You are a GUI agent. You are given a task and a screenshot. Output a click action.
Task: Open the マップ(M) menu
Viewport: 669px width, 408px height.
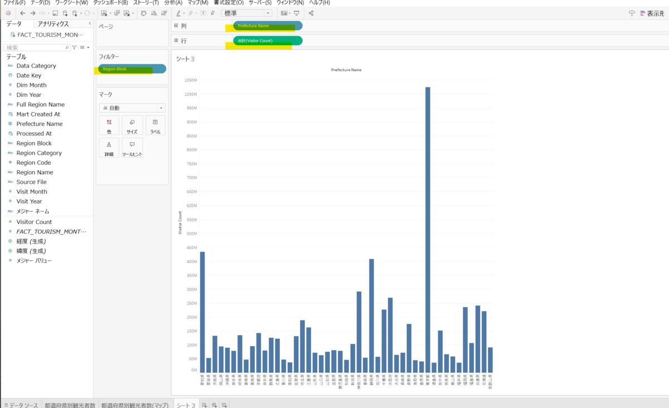pos(198,3)
